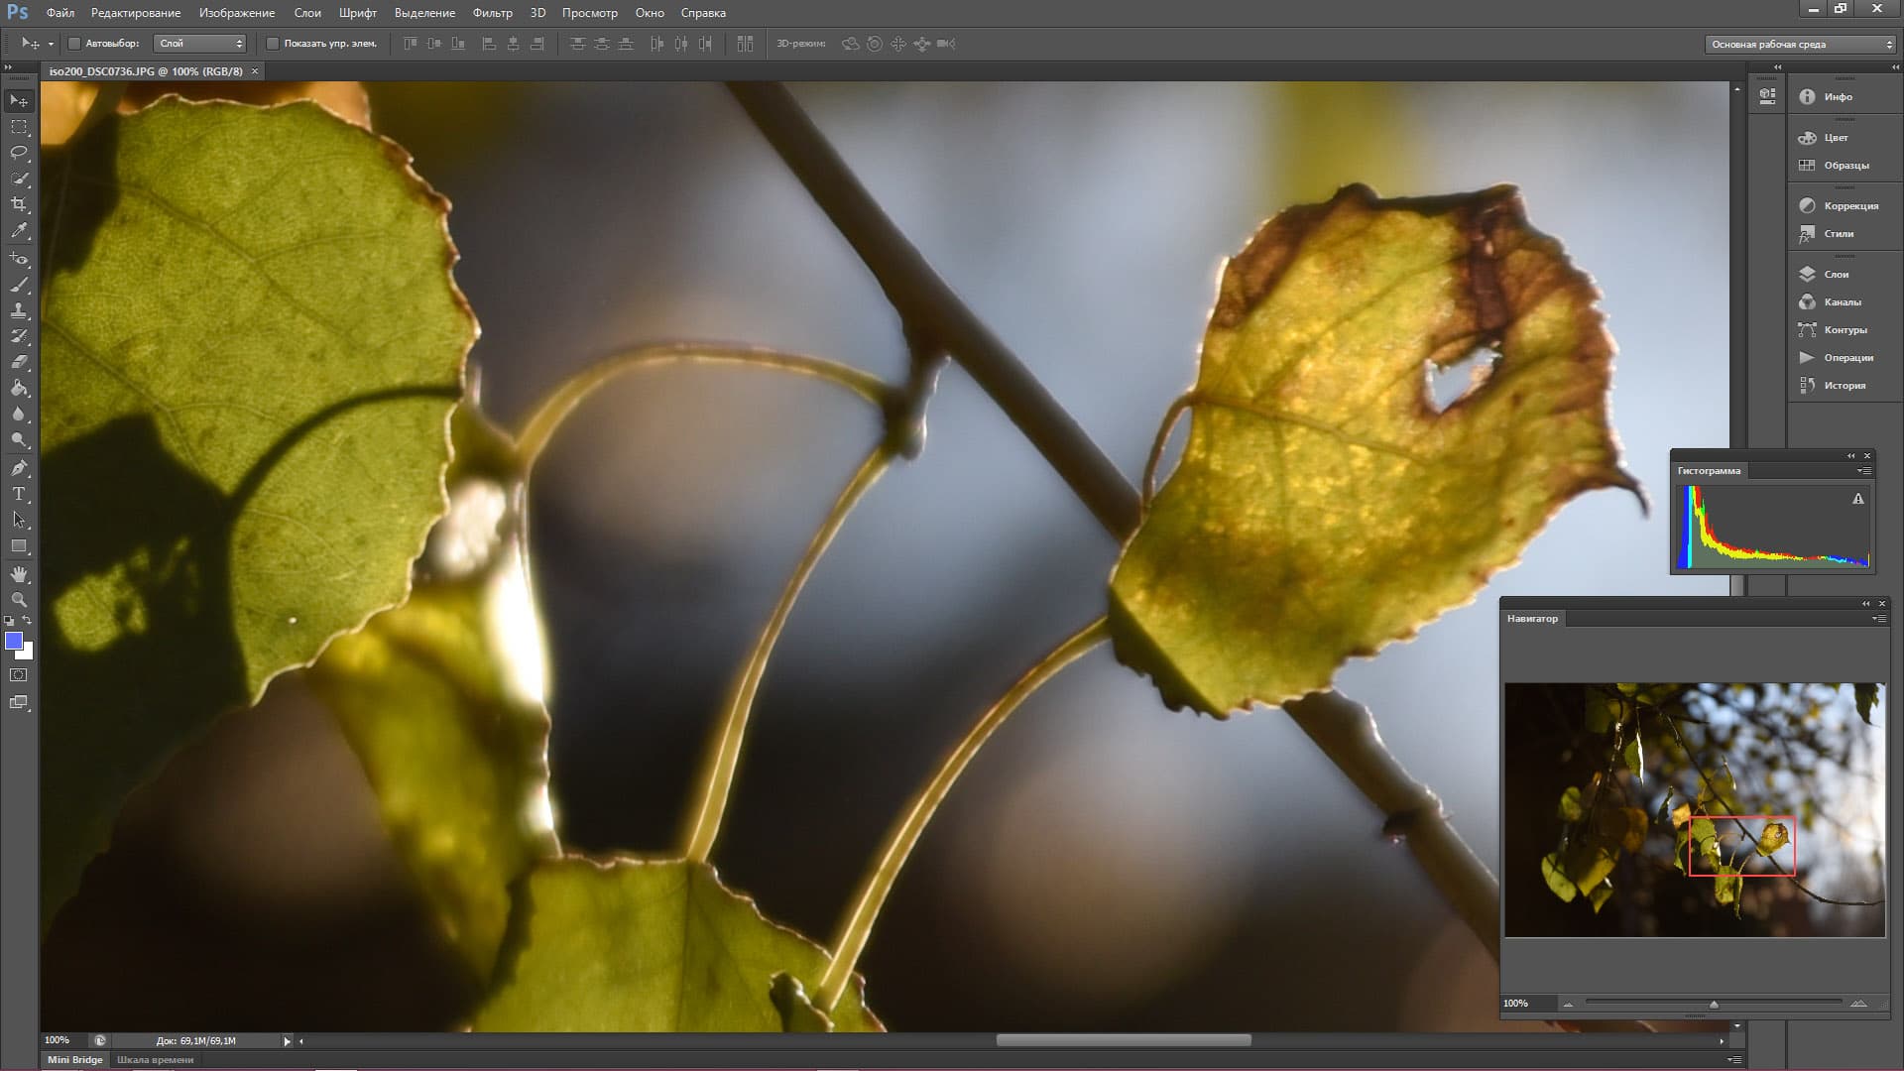Switch to the Шкала времени tab

155,1060
